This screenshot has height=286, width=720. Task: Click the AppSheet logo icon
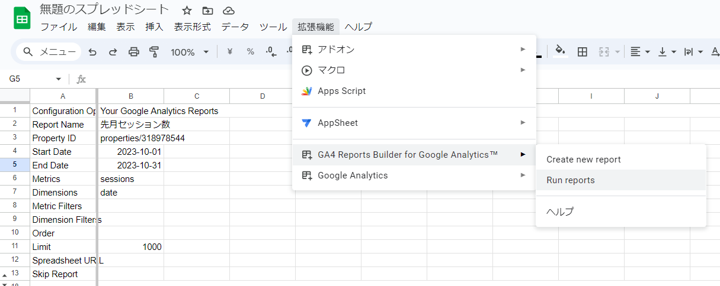[x=306, y=123]
